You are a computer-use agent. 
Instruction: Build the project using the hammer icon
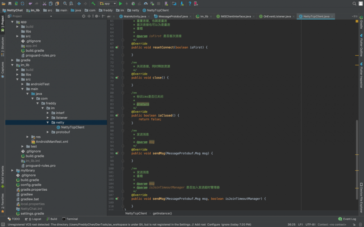(93, 3)
